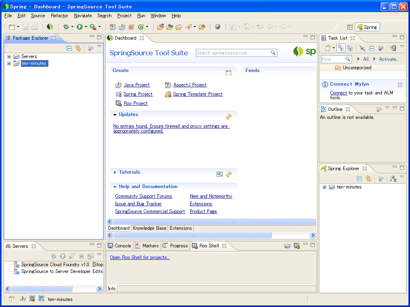Viewport: 410px width, 307px height.
Task: Expand the Tutorials section
Action: click(x=115, y=173)
